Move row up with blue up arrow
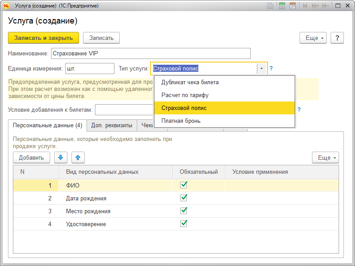This screenshot has height=266, width=355. [x=78, y=157]
